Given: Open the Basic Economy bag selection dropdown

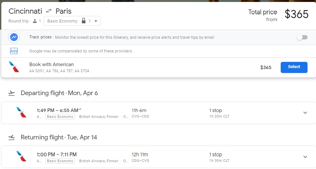Looking at the screenshot, I should [x=72, y=21].
